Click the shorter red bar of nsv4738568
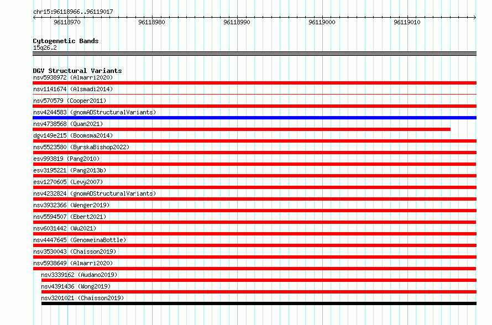This screenshot has width=492, height=325. (242, 129)
